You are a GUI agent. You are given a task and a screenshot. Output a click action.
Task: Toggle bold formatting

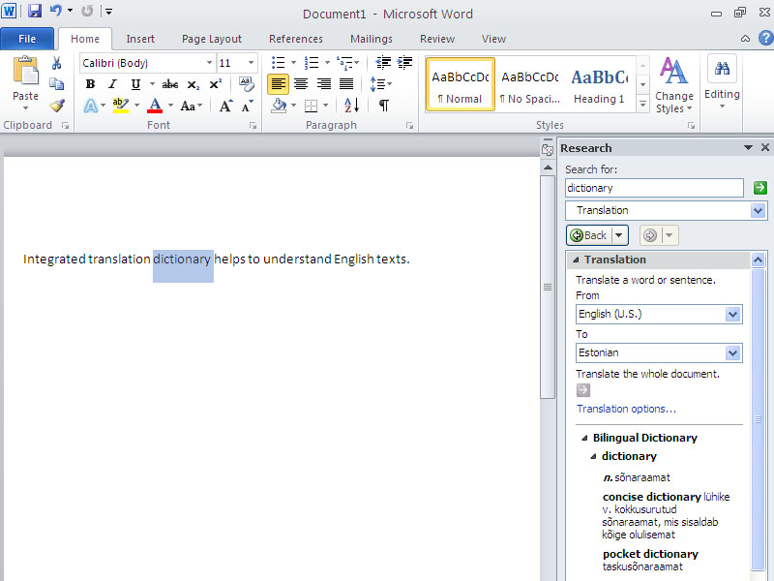90,84
